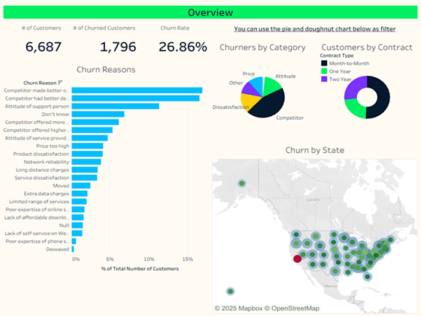This screenshot has width=421, height=316.
Task: Click the 'Extra data charges' bar
Action: click(79, 193)
